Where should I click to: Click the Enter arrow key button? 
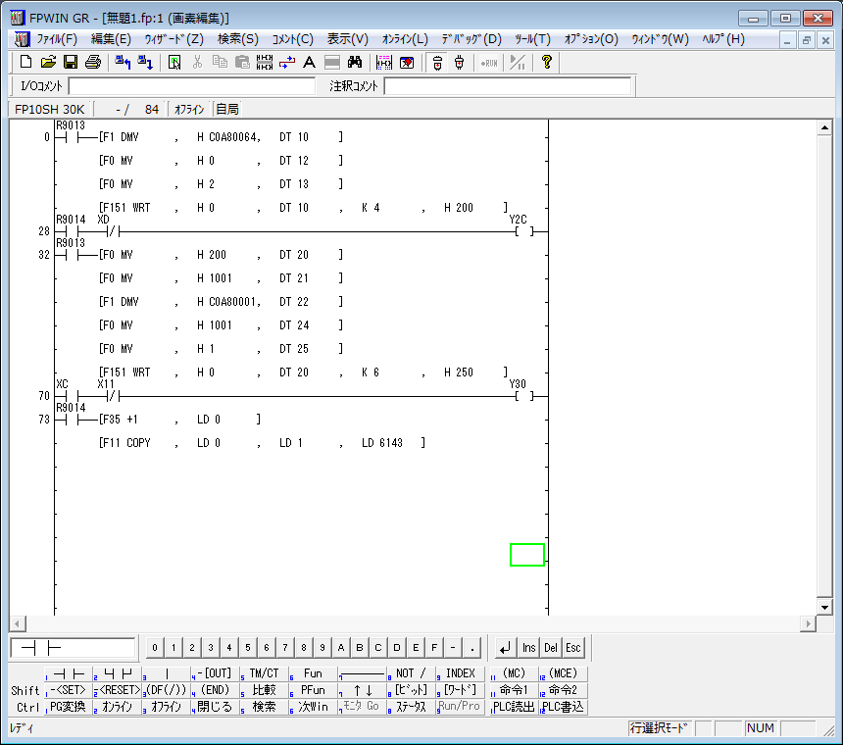(x=504, y=648)
